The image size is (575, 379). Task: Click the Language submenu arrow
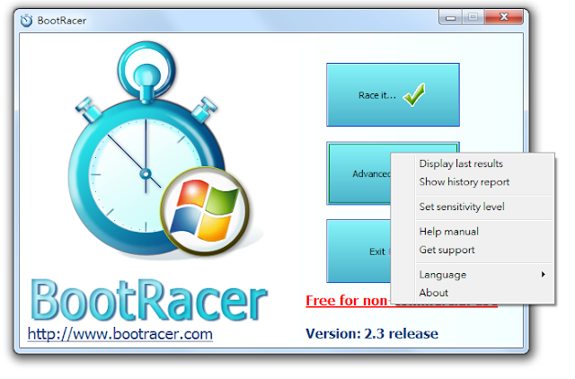point(543,275)
